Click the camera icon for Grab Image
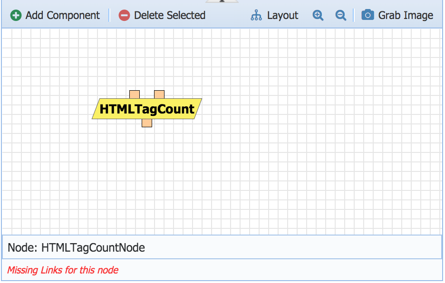 (x=368, y=15)
